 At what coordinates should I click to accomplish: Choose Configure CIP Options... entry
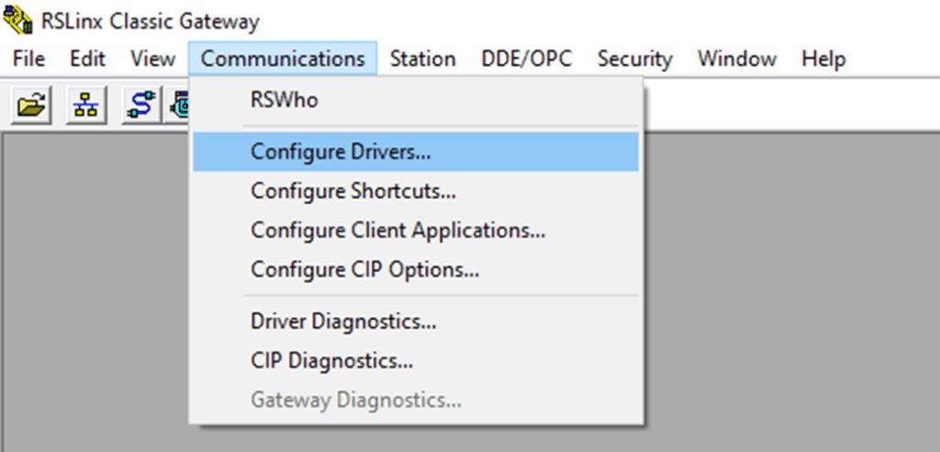click(364, 270)
